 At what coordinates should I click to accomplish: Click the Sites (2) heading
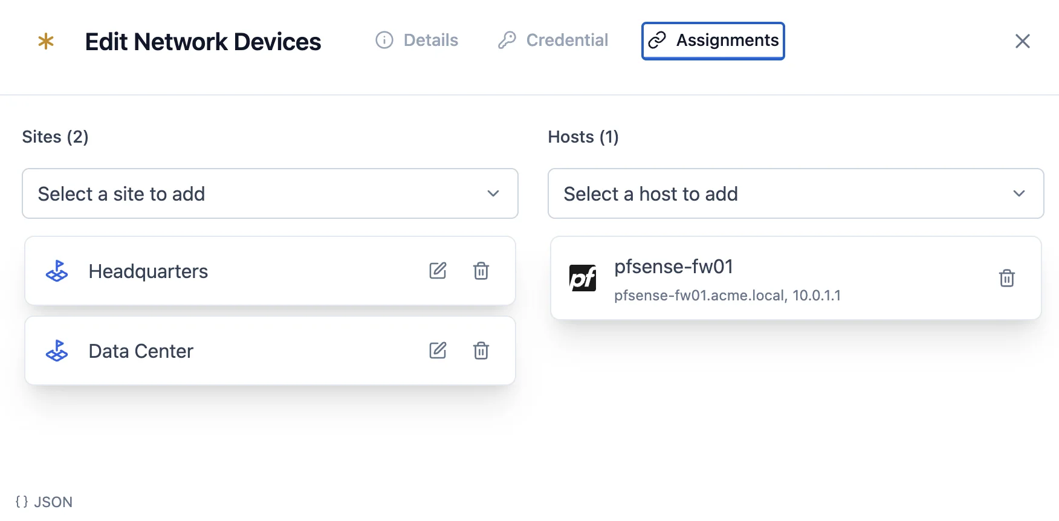pos(56,137)
